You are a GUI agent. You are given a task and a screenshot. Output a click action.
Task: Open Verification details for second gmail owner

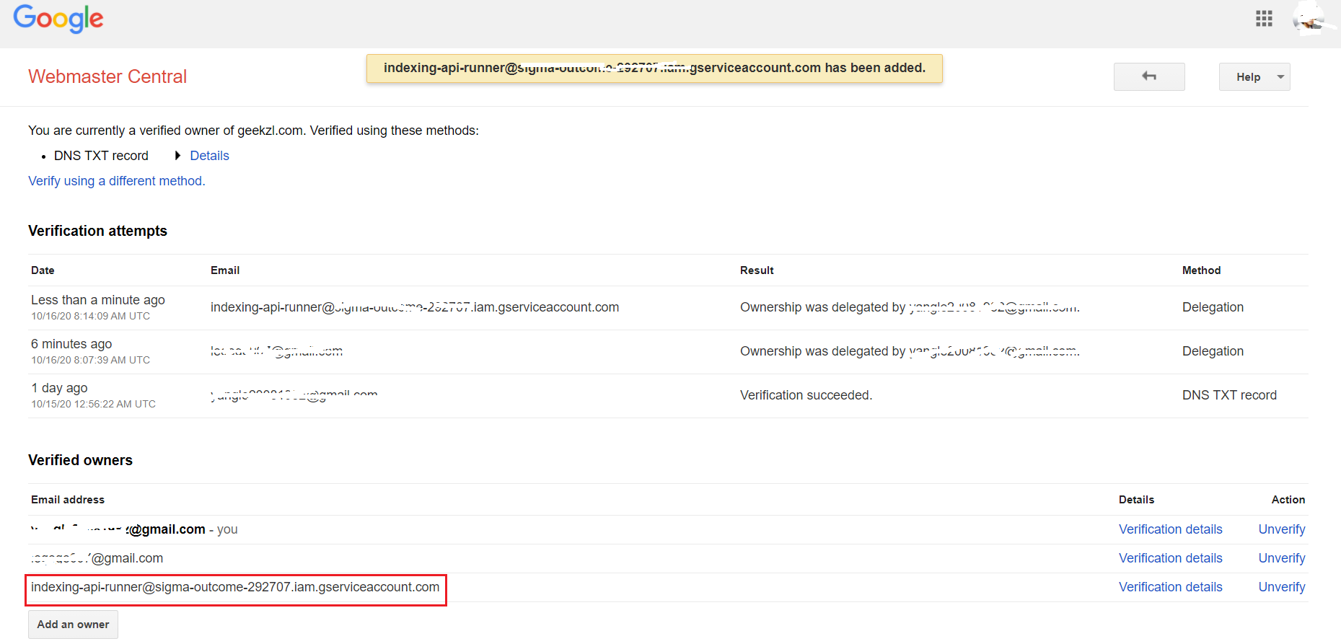coord(1170,558)
